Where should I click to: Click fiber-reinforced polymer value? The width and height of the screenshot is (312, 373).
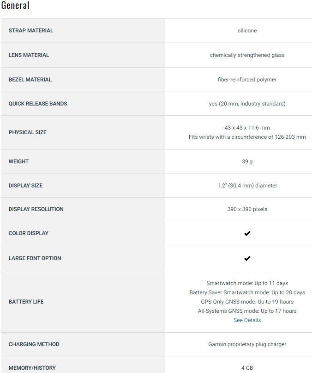click(x=247, y=80)
